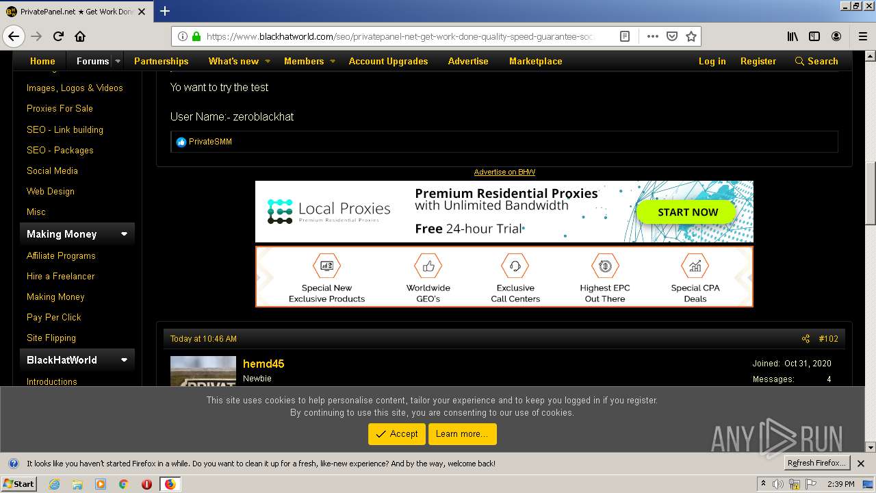Viewport: 876px width, 493px height.
Task: Open the Firefox hamburger menu
Action: click(x=862, y=36)
